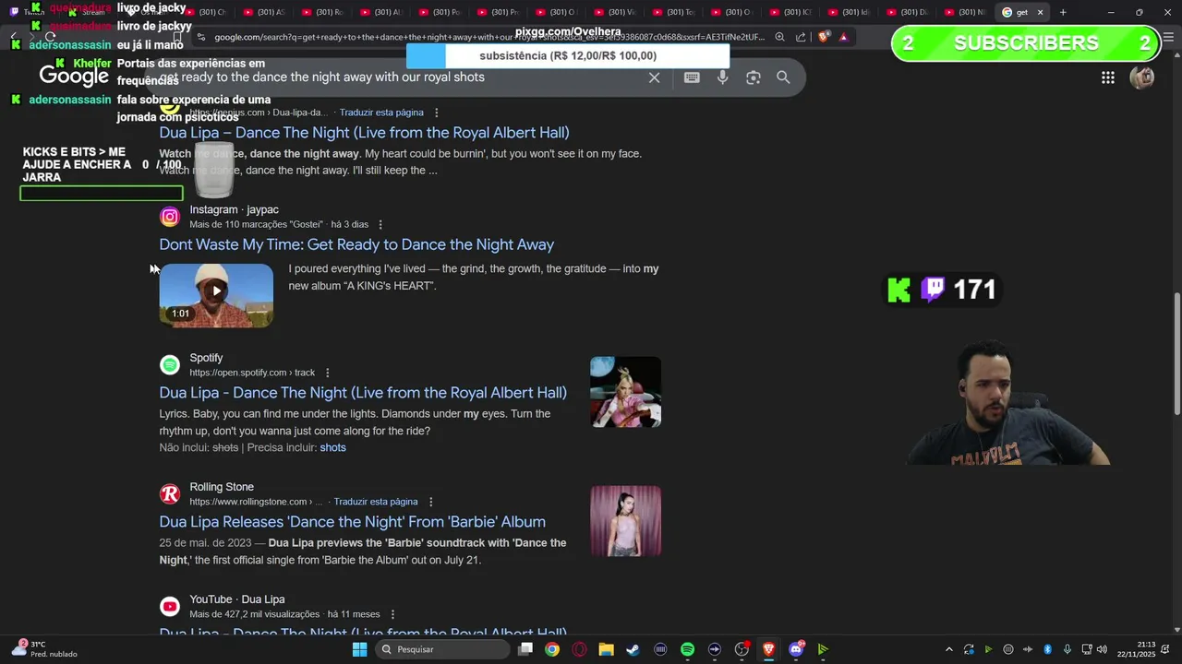Open Spotify from the taskbar
Image resolution: width=1182 pixels, height=664 pixels.
pos(687,649)
